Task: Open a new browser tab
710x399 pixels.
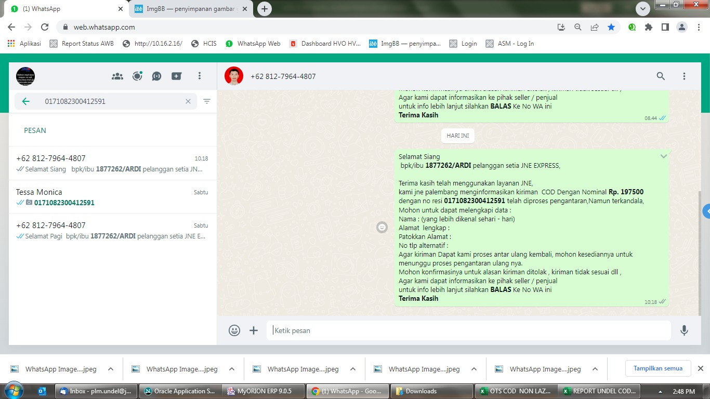Action: (x=265, y=9)
